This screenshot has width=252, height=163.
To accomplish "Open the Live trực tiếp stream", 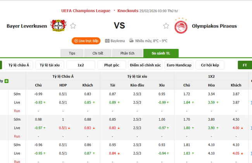I will pos(86,40).
